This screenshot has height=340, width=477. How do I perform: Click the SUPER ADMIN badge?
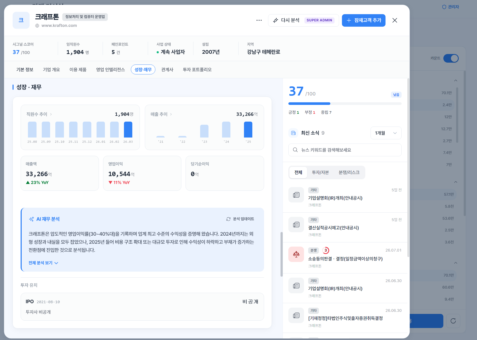pyautogui.click(x=319, y=20)
